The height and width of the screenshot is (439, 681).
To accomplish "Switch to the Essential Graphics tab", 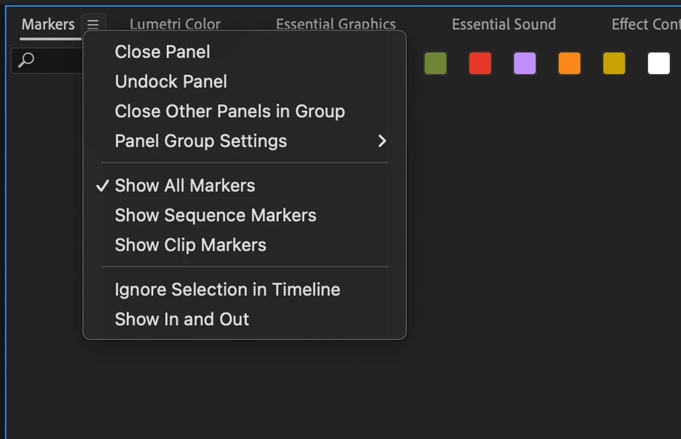I will tap(335, 24).
